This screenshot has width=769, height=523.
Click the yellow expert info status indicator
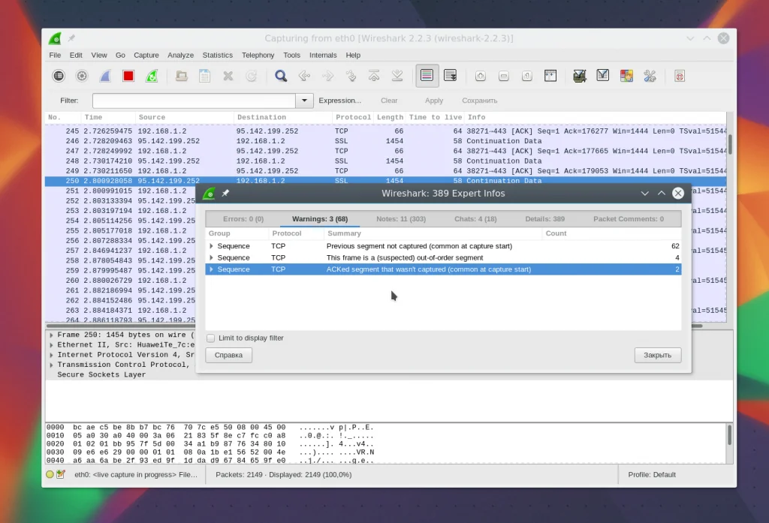click(50, 475)
